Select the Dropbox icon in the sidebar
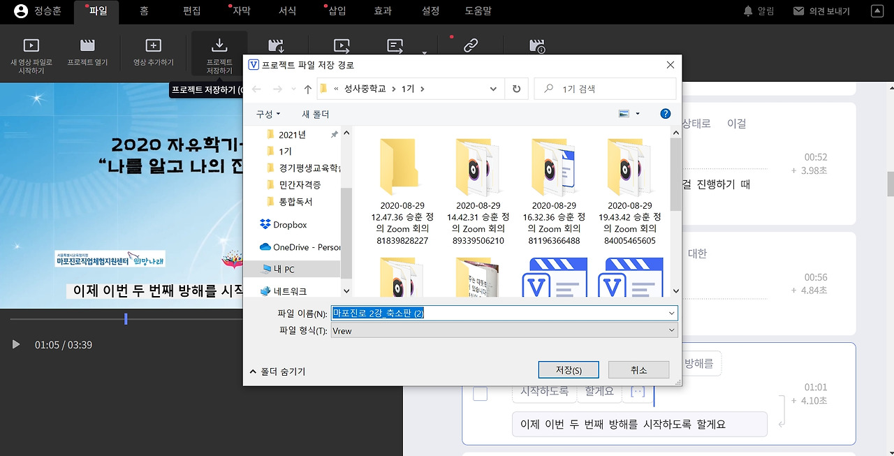Screen dimensions: 894x456 [267, 225]
